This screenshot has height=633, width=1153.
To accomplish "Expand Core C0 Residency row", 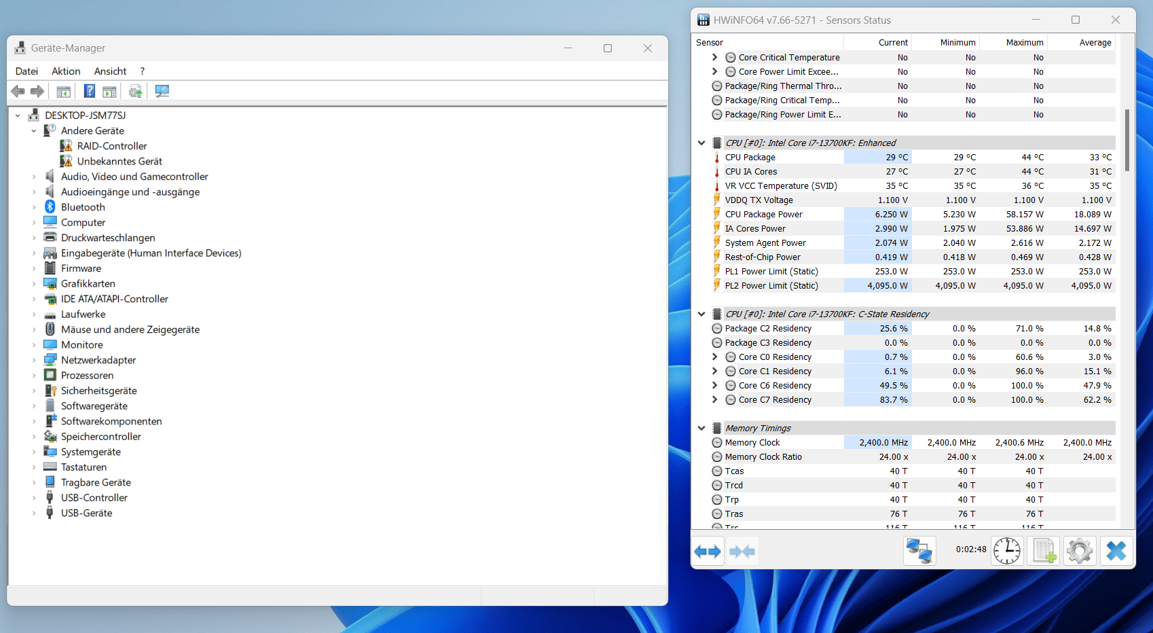I will 714,357.
